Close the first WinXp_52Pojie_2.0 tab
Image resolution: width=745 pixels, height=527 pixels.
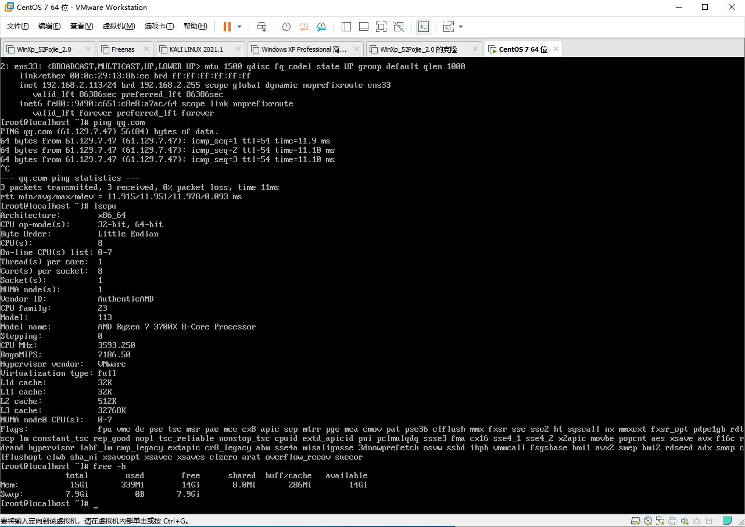(88, 49)
